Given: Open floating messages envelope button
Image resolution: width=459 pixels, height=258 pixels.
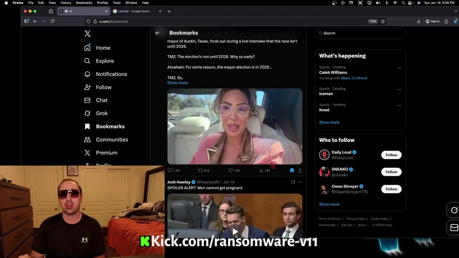Looking at the screenshot, I should coord(454,228).
